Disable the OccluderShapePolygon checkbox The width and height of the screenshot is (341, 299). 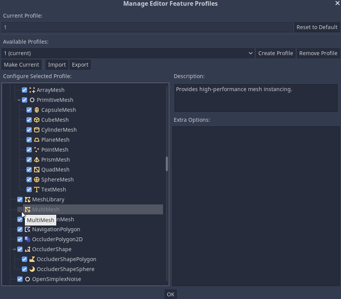24,259
